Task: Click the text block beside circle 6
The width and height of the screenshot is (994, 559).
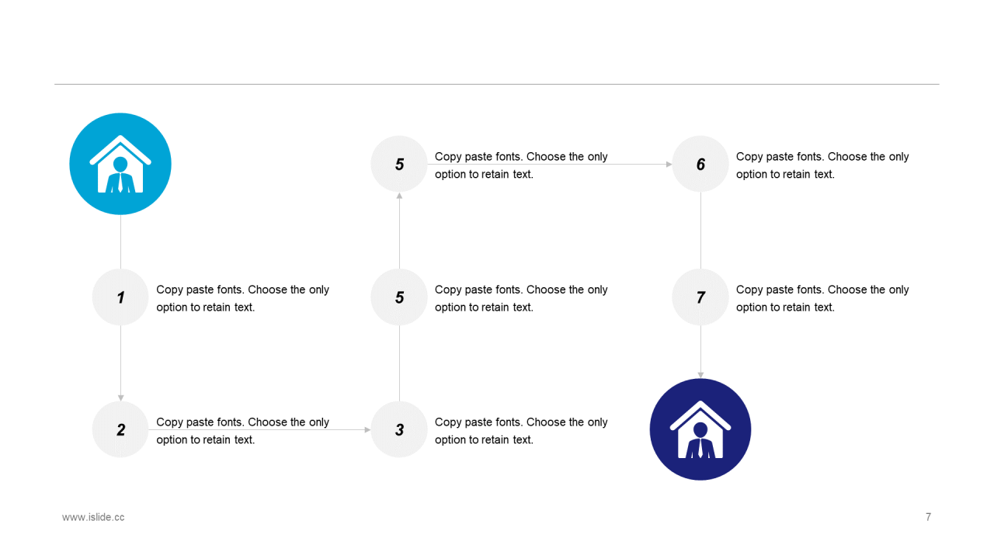Action: [x=822, y=165]
